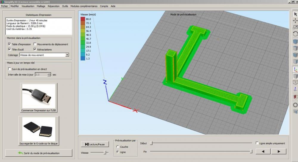Click the Intervalle de mise à jour field
This screenshot has width=298, height=162.
[41, 74]
